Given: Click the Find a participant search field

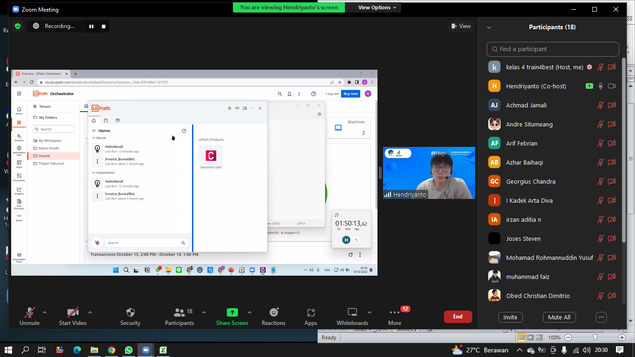Looking at the screenshot, I should click(x=553, y=49).
